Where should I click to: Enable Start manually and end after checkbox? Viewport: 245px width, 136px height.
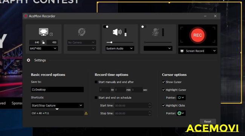[x=96, y=82]
